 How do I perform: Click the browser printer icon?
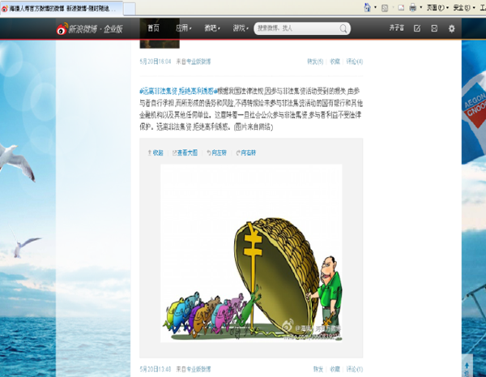[x=412, y=7]
